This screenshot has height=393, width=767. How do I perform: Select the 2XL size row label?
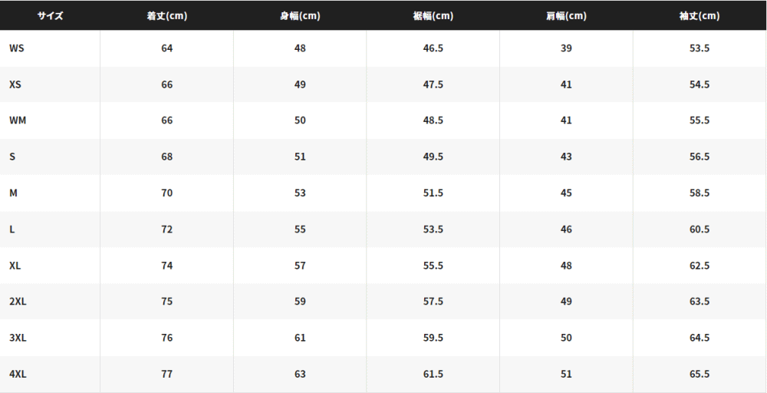coord(18,301)
